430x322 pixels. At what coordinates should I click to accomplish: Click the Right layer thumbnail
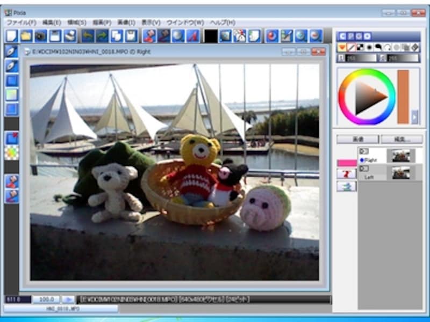coord(401,156)
